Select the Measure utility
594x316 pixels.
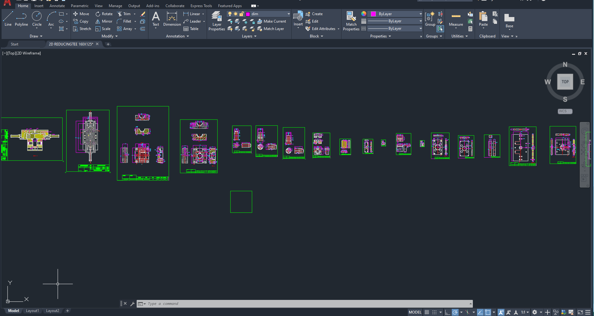pos(456,20)
